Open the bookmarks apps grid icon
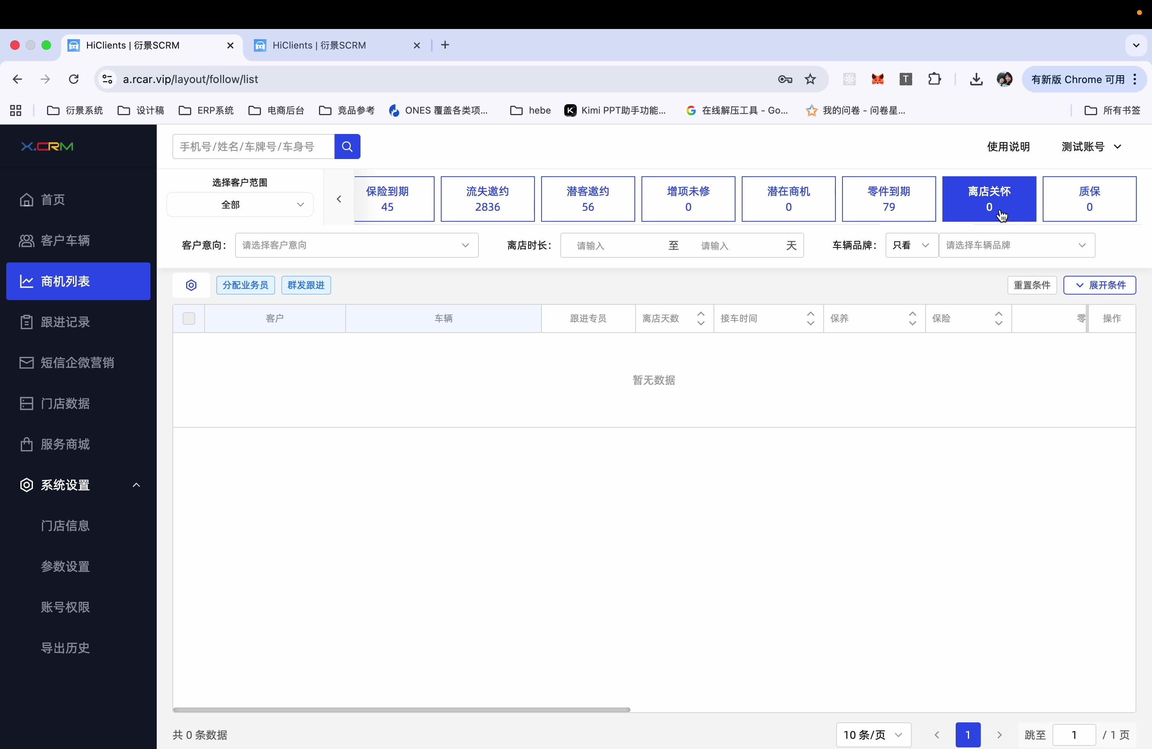This screenshot has height=749, width=1152. coord(16,111)
